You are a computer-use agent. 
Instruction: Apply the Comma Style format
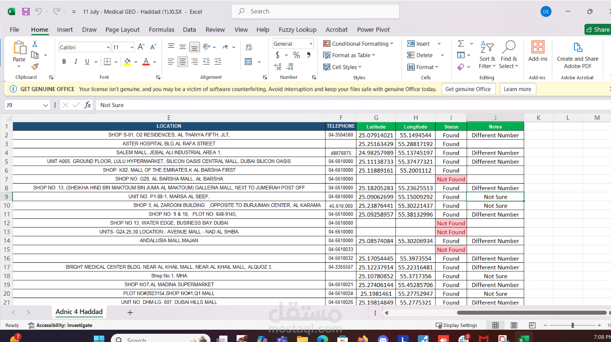[308, 55]
